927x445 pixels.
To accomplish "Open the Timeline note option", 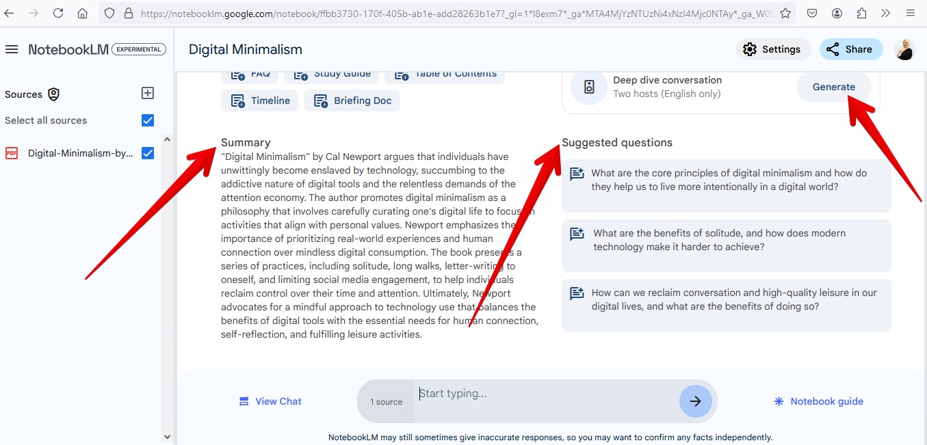I will pos(259,100).
